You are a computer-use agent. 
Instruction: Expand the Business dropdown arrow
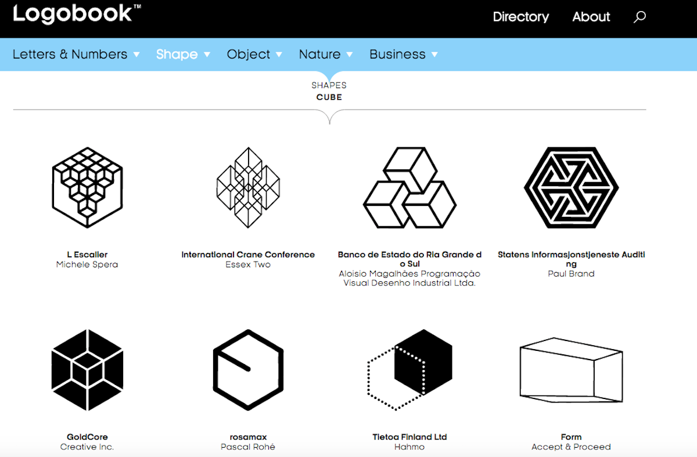(434, 55)
